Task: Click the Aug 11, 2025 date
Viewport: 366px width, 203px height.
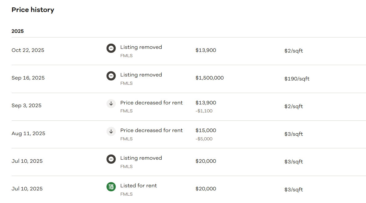Action: [x=28, y=133]
